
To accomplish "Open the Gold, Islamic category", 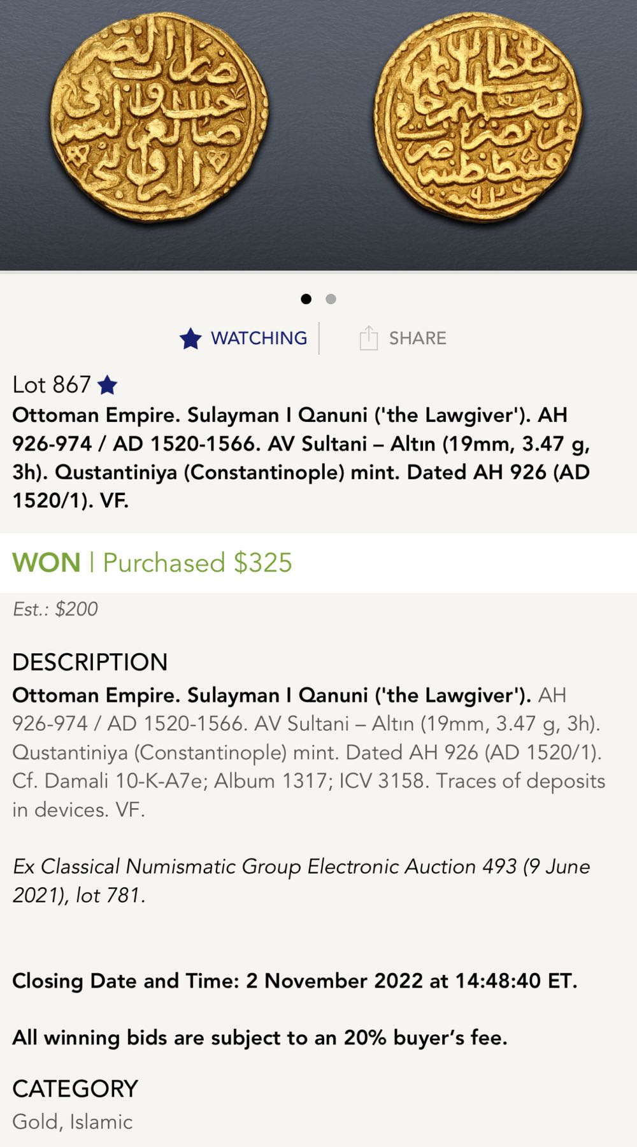I will click(73, 1122).
